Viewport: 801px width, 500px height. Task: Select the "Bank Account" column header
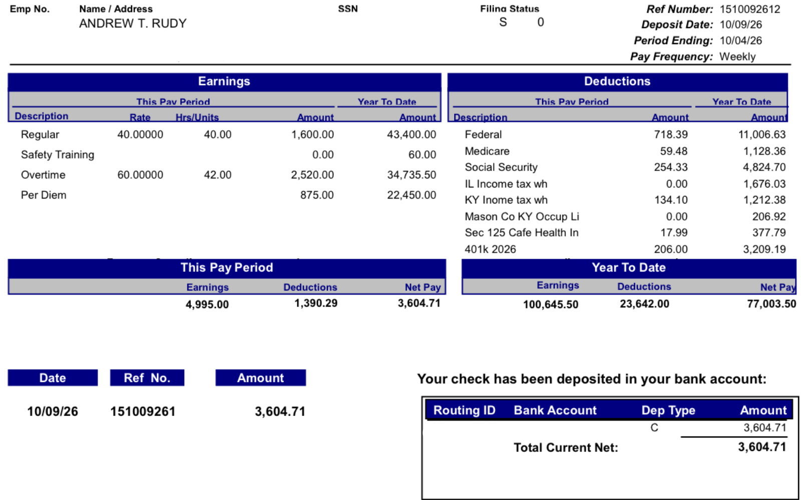point(555,410)
